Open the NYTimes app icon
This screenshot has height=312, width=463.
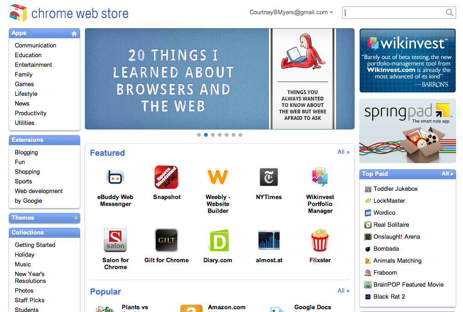(x=269, y=177)
